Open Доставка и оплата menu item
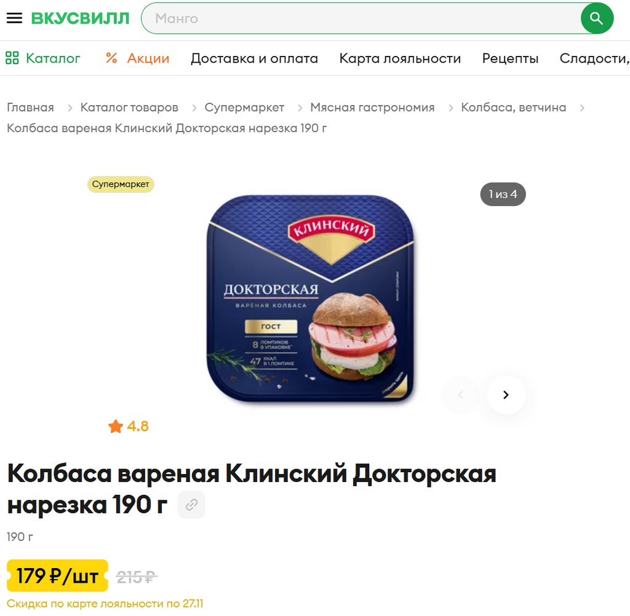 (x=254, y=58)
